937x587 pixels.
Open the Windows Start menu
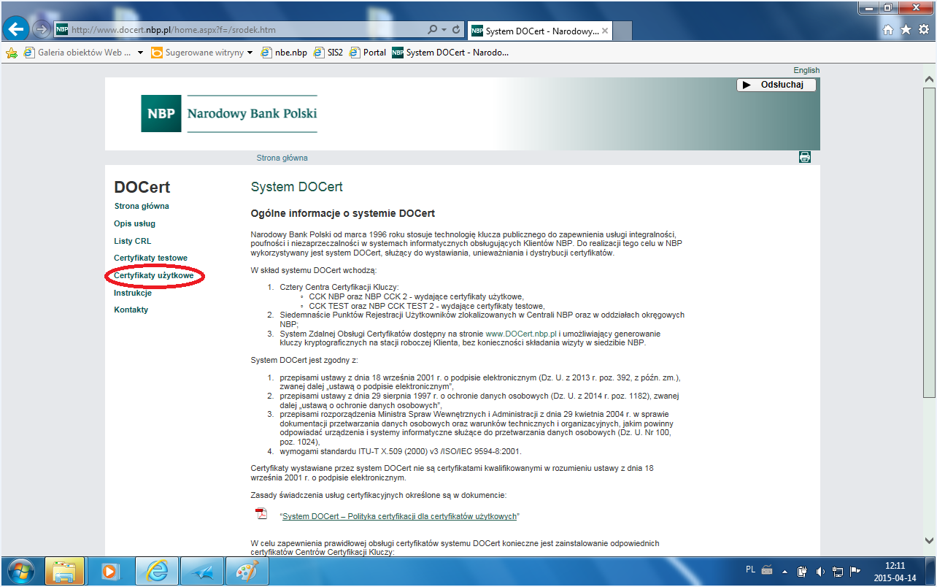(x=20, y=571)
